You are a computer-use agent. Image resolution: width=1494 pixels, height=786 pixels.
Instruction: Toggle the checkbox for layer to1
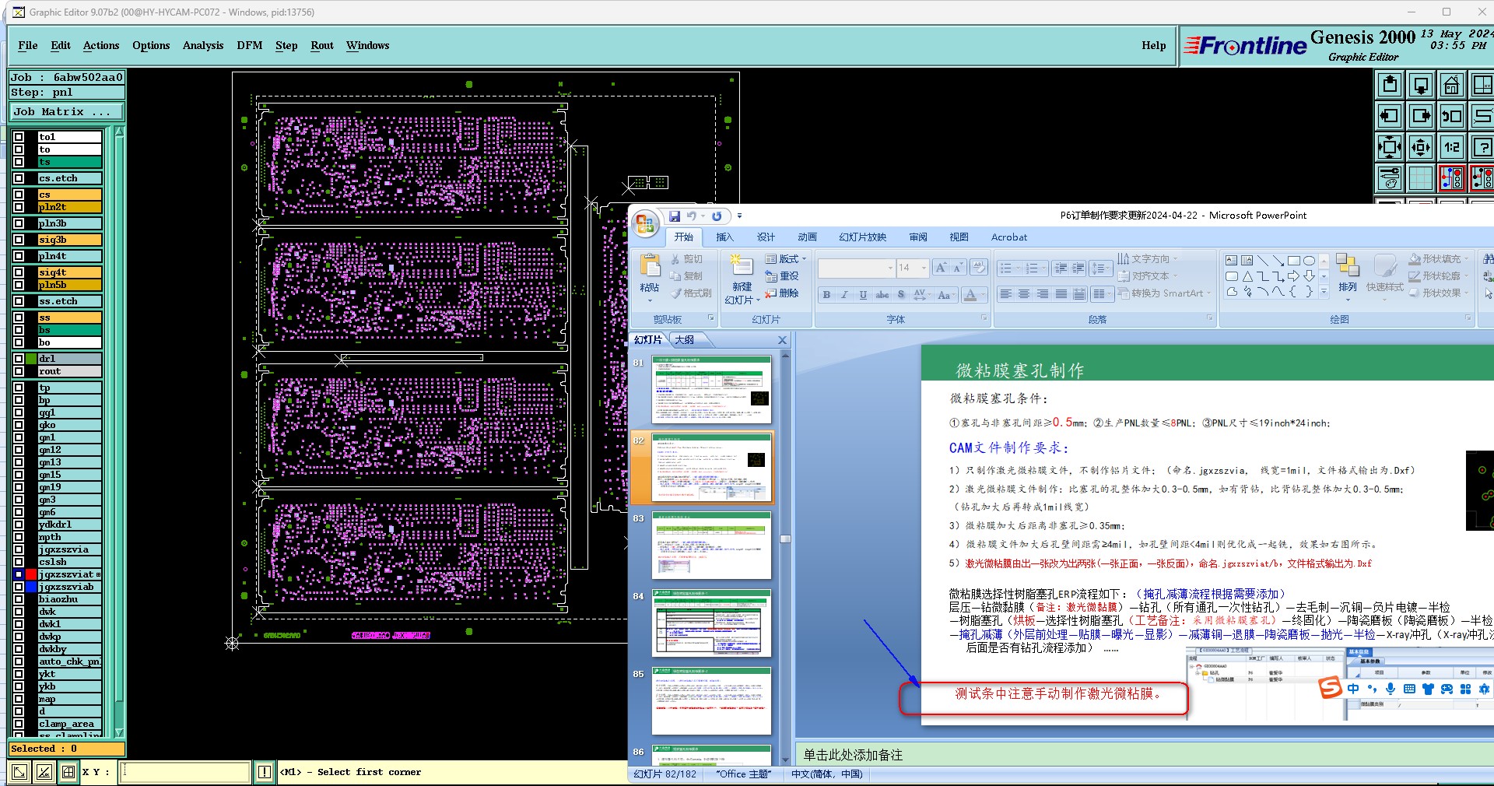[19, 137]
